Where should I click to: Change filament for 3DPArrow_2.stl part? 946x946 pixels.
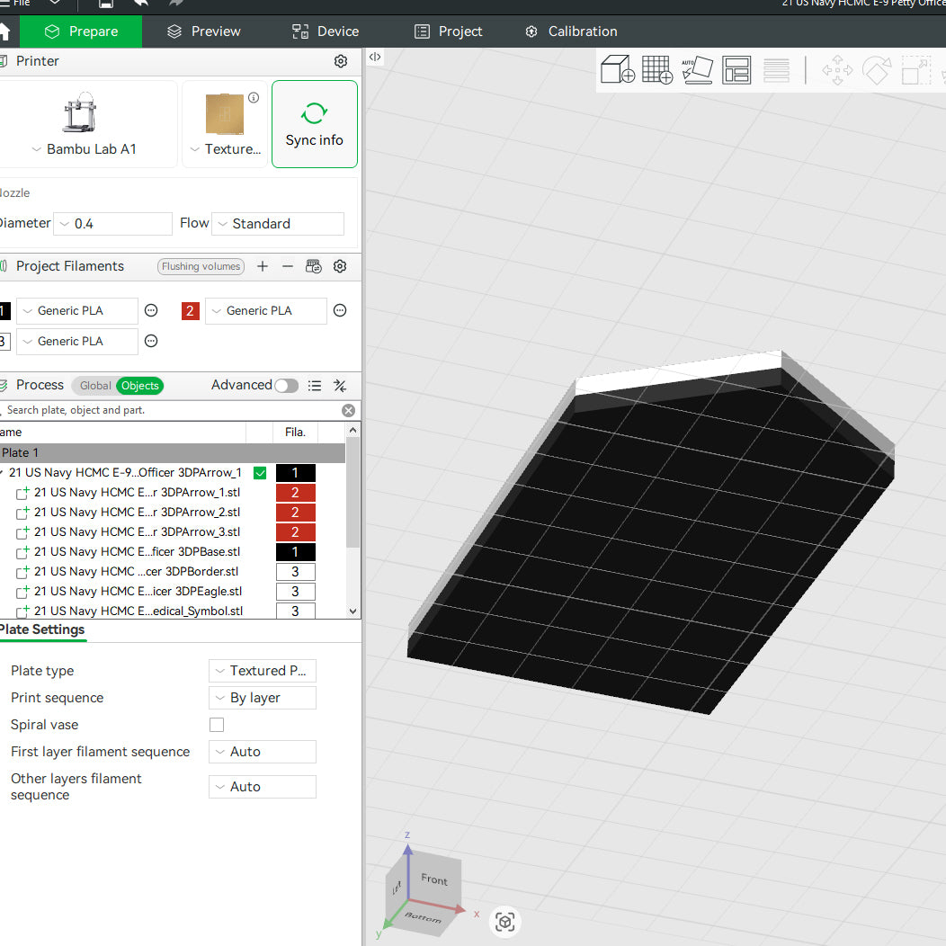(x=296, y=513)
